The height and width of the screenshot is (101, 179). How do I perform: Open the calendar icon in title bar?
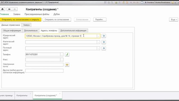(x=127, y=3)
